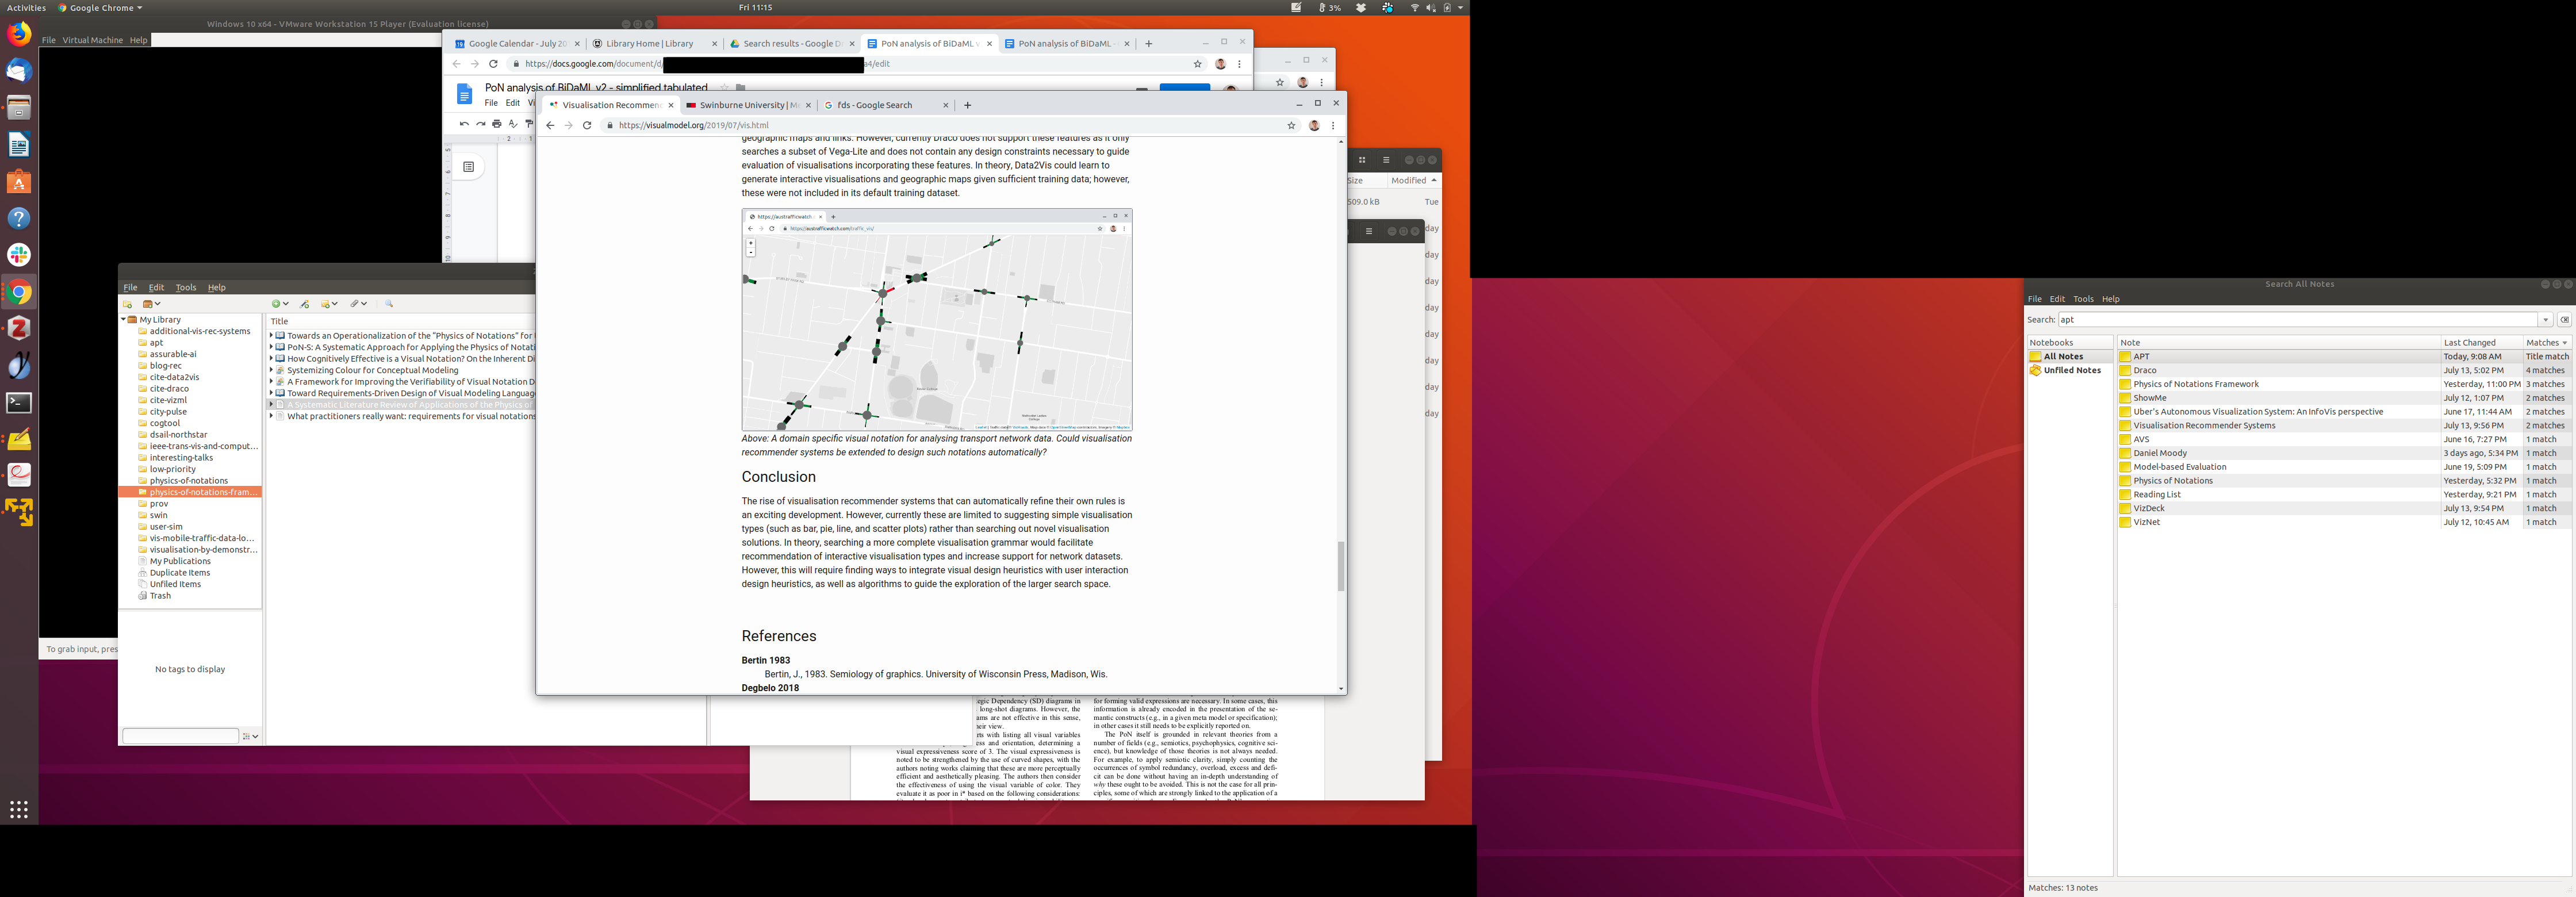The width and height of the screenshot is (2576, 897).
Task: Click Zotero's New Collection icon
Action: tap(128, 304)
